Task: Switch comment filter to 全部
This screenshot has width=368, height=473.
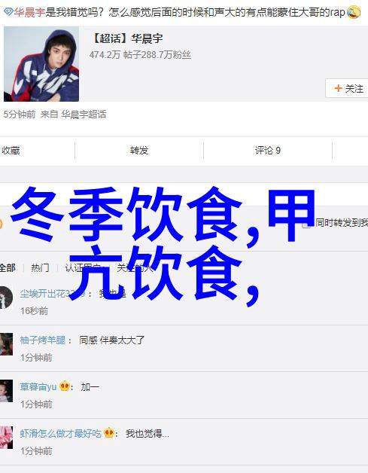Action: (8, 267)
